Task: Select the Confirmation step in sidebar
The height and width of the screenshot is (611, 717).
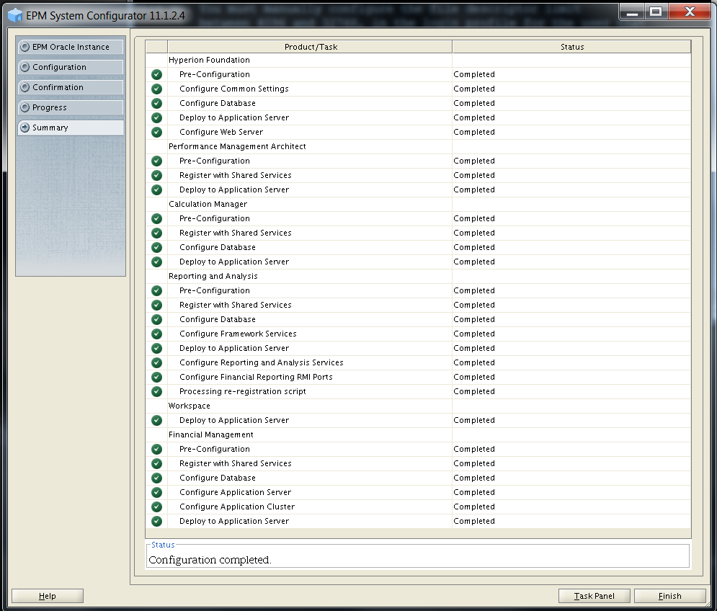Action: click(71, 87)
